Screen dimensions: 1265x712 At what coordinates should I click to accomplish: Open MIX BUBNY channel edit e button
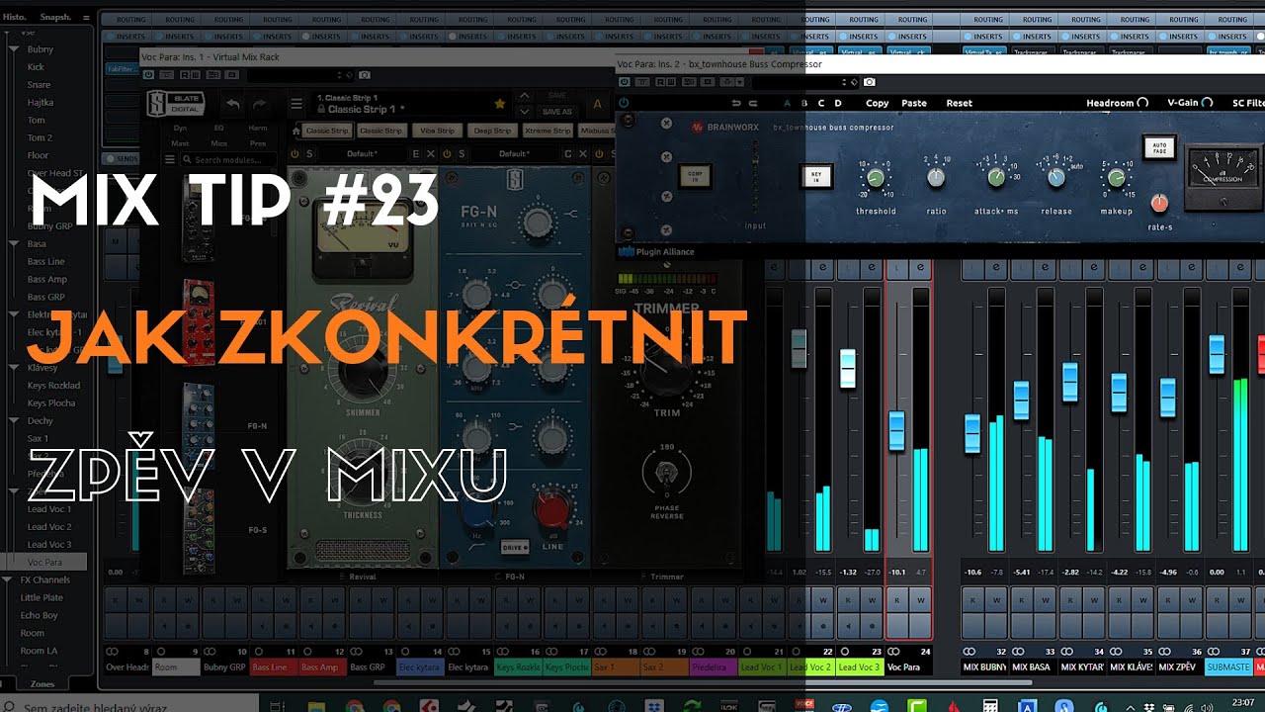pos(995,267)
